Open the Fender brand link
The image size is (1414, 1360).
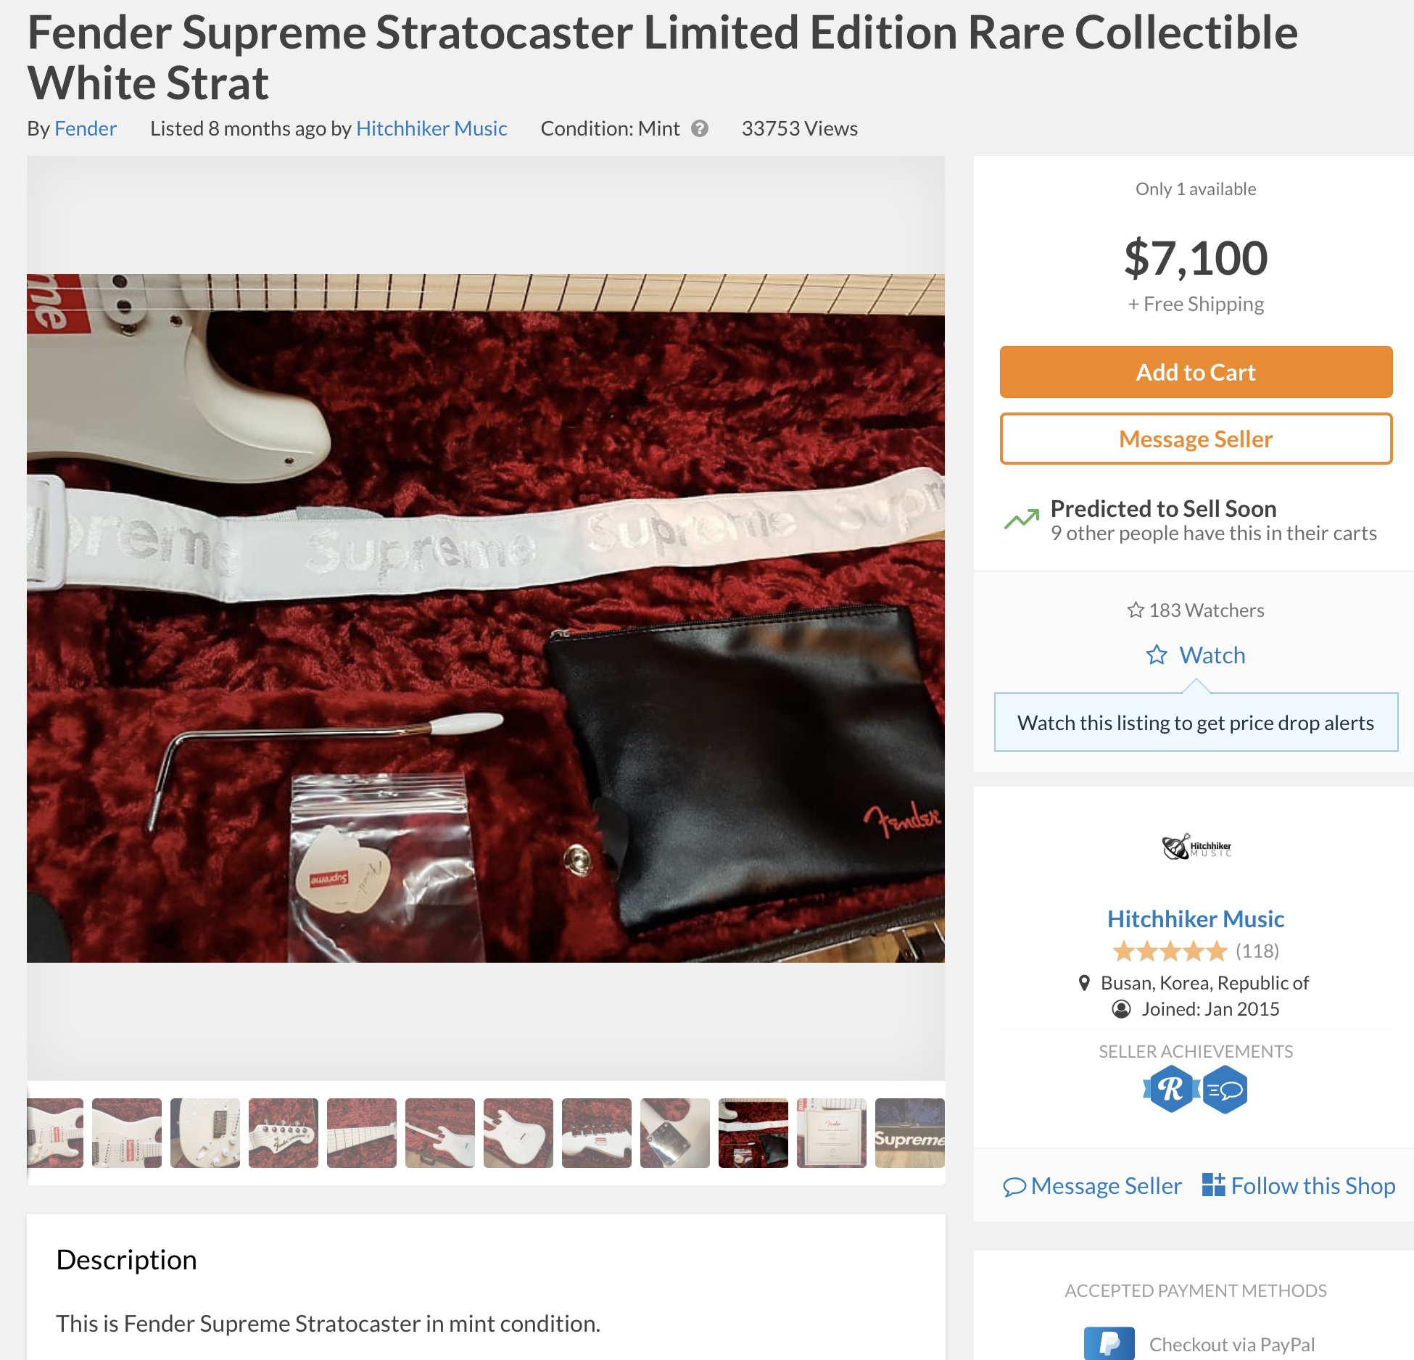click(86, 128)
